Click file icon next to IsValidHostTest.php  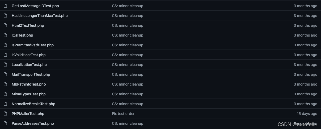tap(5, 55)
